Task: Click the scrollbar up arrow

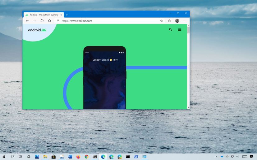Action: tap(188, 26)
